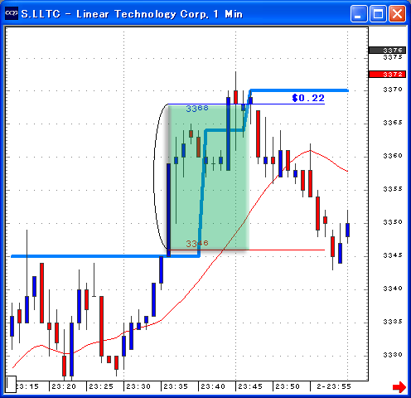Click the 3360 price axis label
This screenshot has width=411, height=398.
tap(393, 156)
